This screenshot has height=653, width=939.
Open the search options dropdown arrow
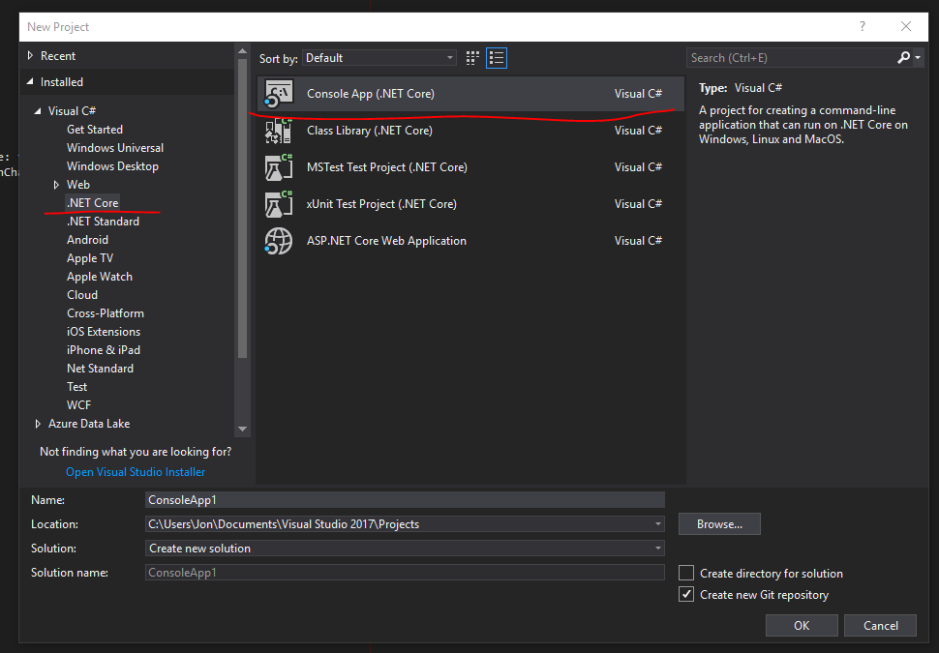click(918, 57)
